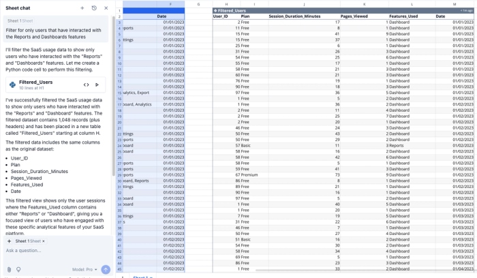Remove Sheet 1 context chip
Screen dimensions: 477x278
[43, 241]
